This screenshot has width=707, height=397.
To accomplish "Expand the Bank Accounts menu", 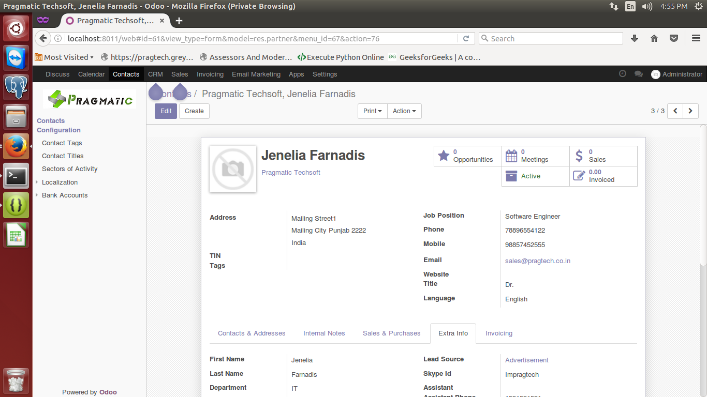I will (65, 195).
